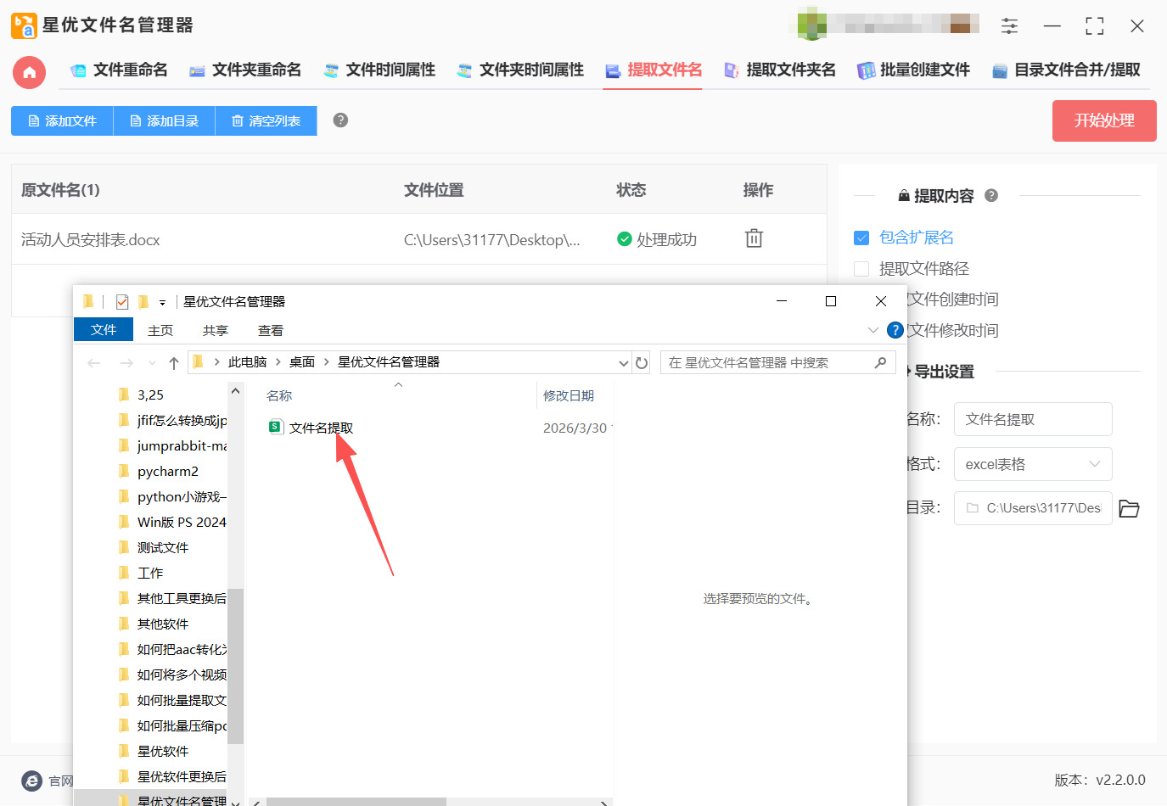Viewport: 1167px width, 806px height.
Task: Click the 添加文件 button
Action: [x=62, y=121]
